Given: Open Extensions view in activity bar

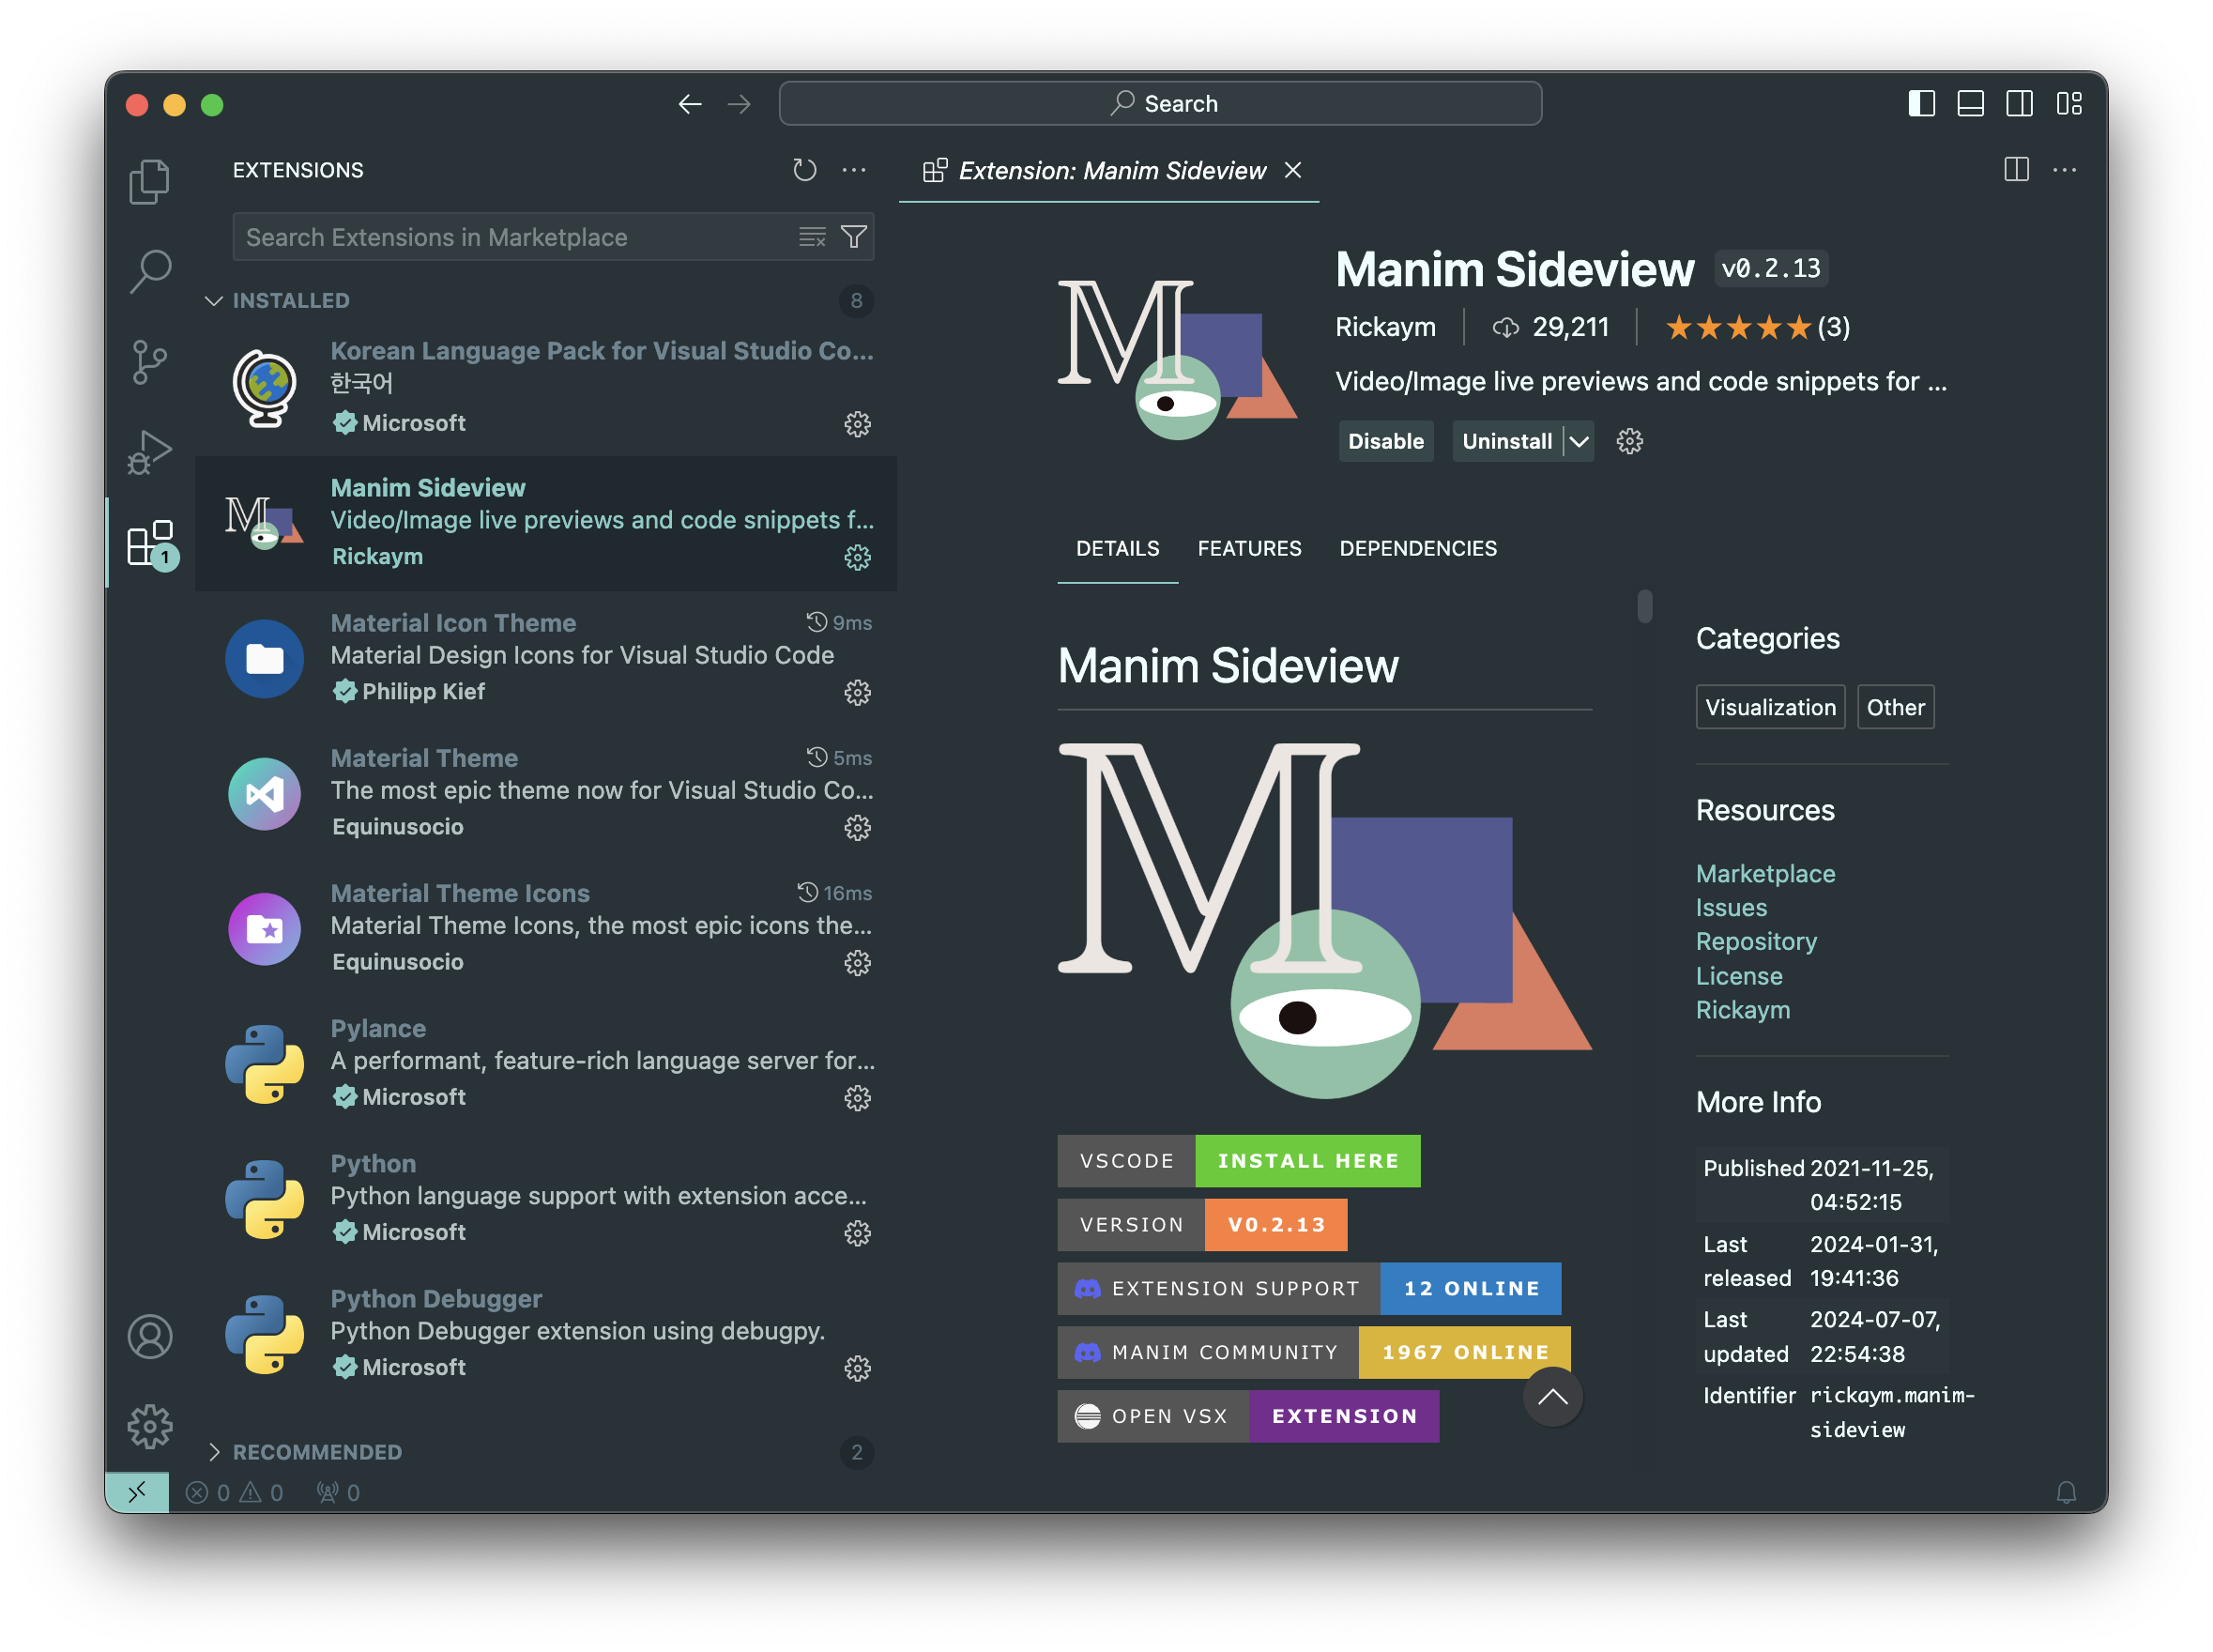Looking at the screenshot, I should coord(150,544).
